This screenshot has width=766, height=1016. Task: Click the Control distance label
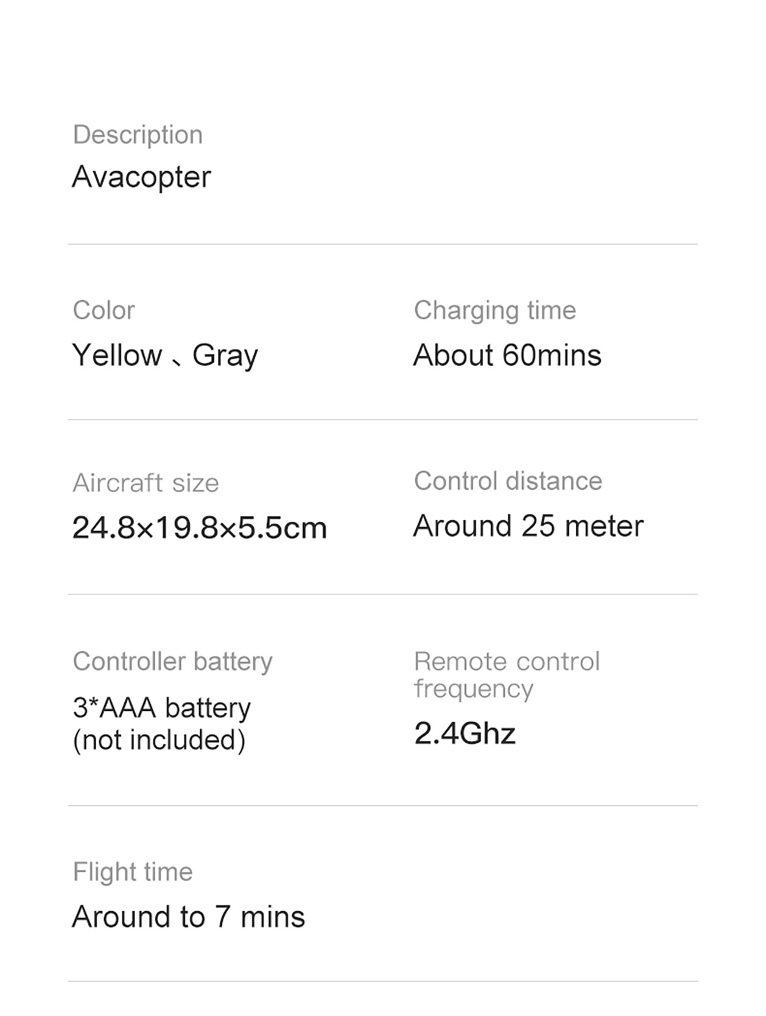(x=508, y=481)
